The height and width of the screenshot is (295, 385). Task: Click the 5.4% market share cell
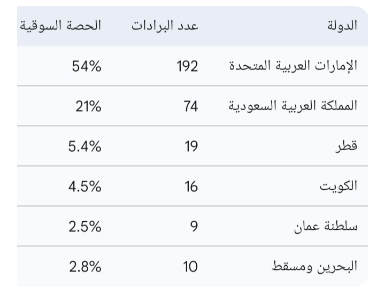84,146
